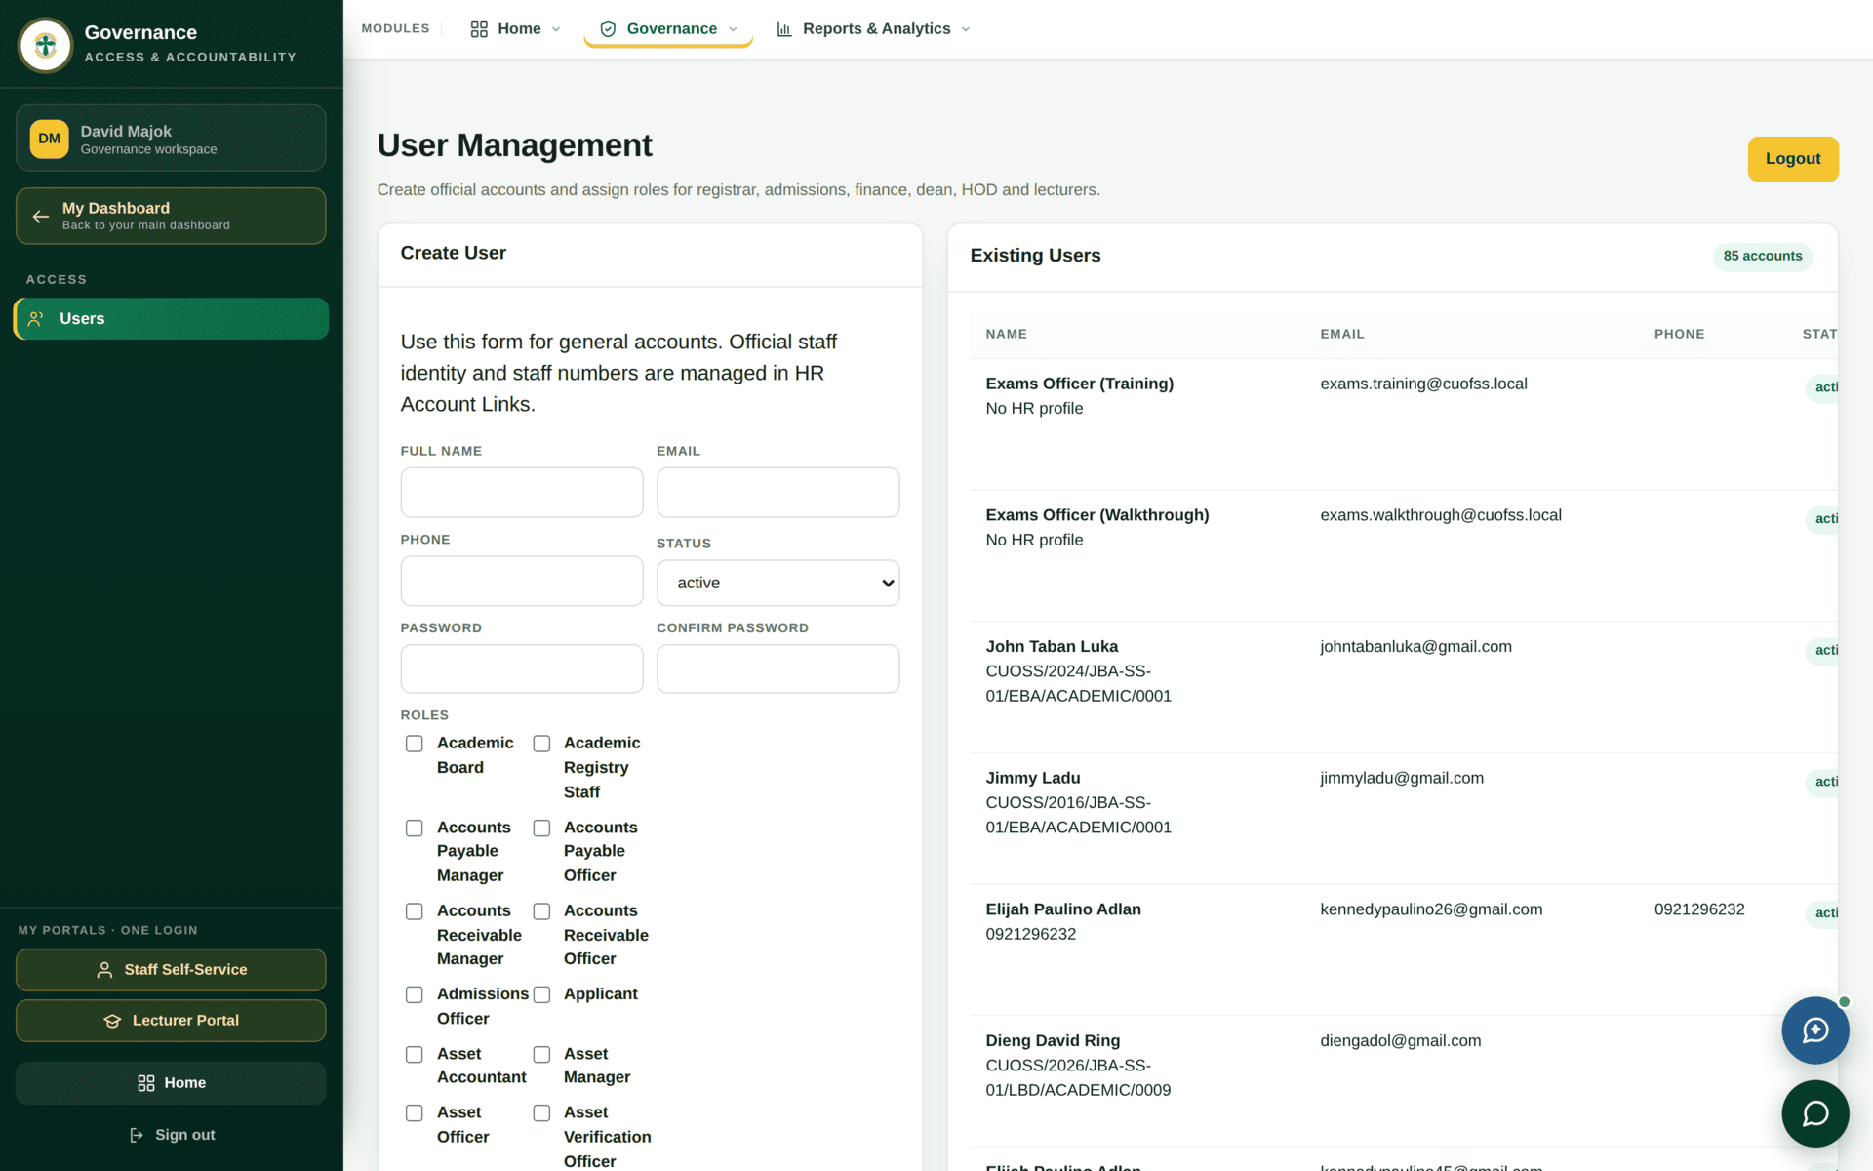Click the back arrow on My Dashboard
The width and height of the screenshot is (1873, 1171).
pyautogui.click(x=41, y=217)
